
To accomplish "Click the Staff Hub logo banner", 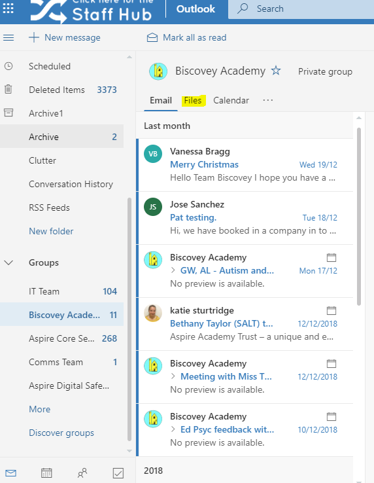I will (92, 12).
